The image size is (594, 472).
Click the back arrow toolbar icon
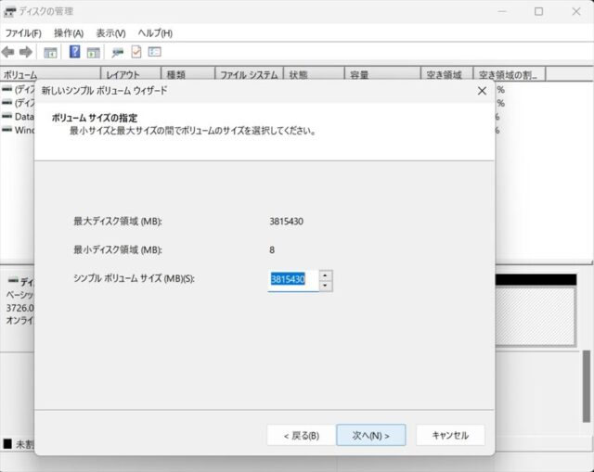click(8, 52)
